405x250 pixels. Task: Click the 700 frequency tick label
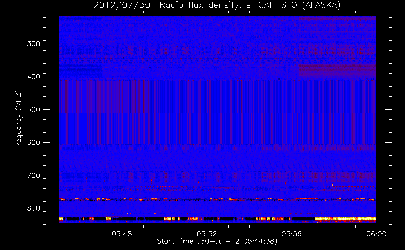34,175
